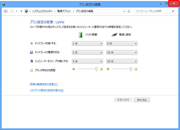Image resolution: width=180 pixels, height=130 pixels.
Task: Click plugged-in slider low brightness icon
Action: click(108, 69)
